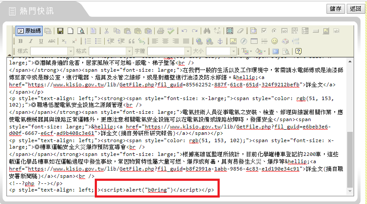Insert a radio button form field icon

click(x=274, y=31)
